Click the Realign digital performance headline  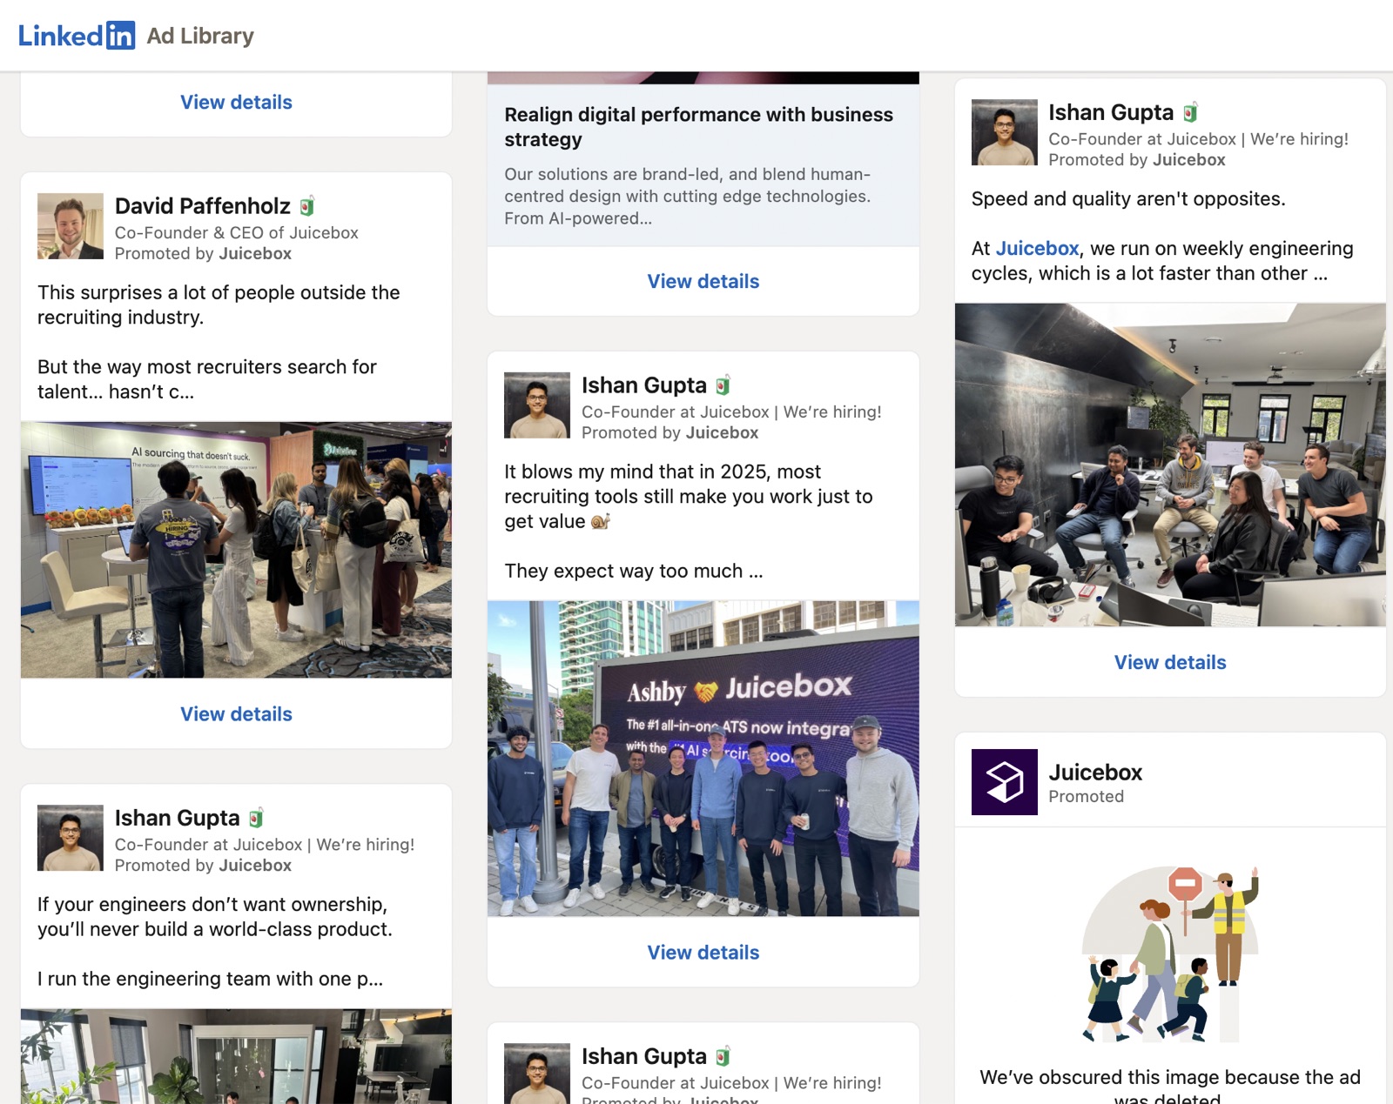(x=699, y=127)
